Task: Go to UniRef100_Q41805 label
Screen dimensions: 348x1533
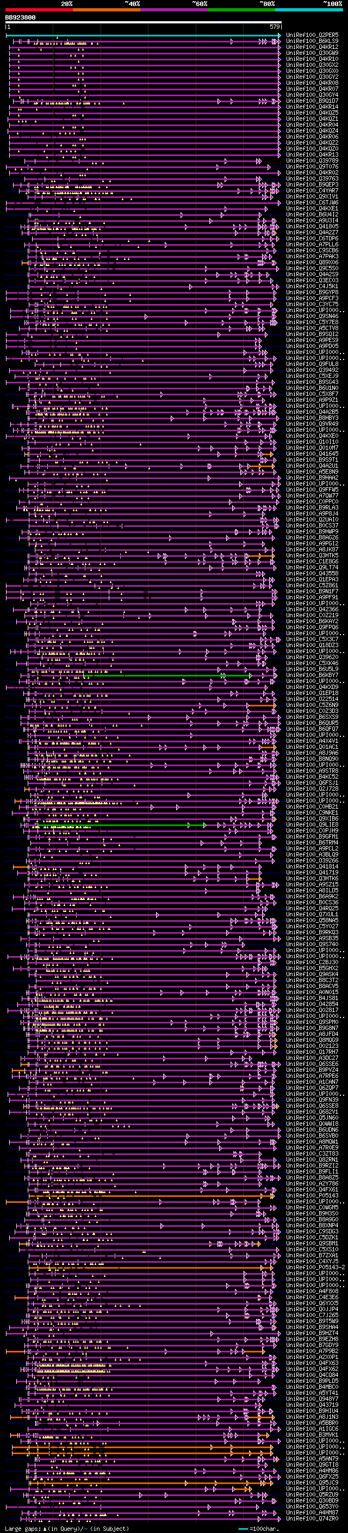Action: (x=312, y=227)
